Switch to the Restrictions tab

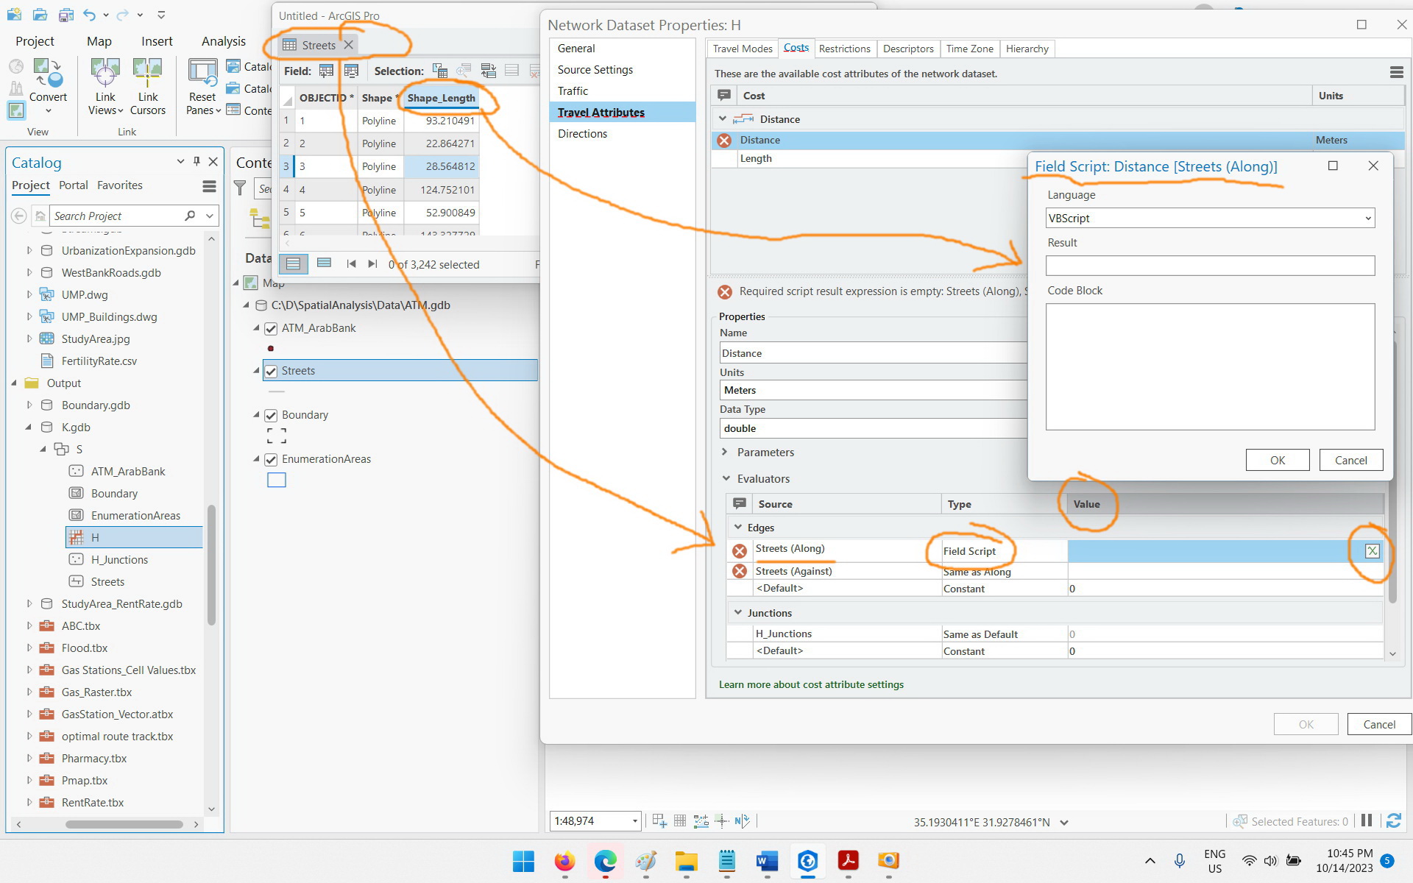click(x=844, y=49)
